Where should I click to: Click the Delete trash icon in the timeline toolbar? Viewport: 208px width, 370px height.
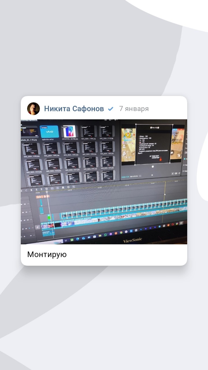pos(47,189)
